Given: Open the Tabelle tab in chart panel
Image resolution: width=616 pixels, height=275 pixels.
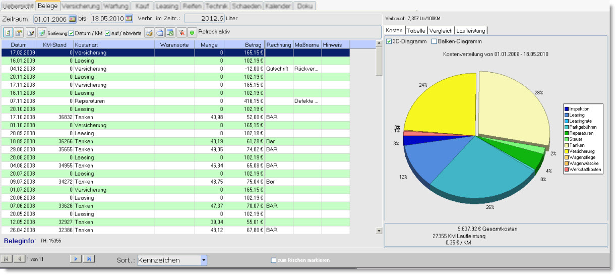Looking at the screenshot, I should (x=416, y=31).
